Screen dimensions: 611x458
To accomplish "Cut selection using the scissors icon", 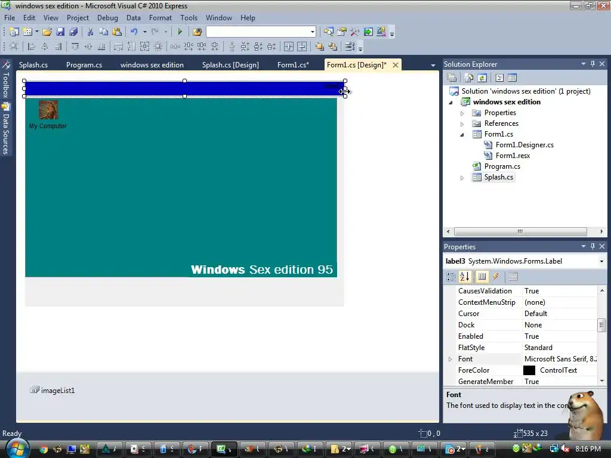I will (91, 32).
